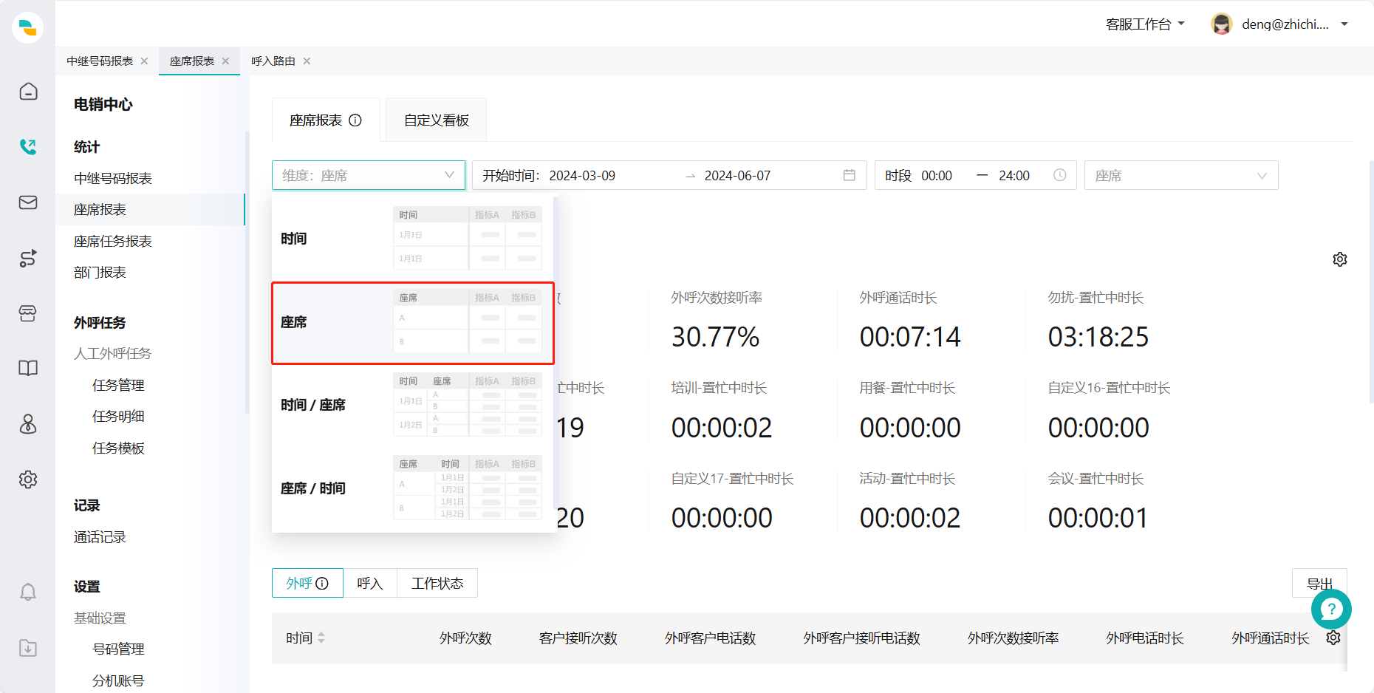Click the 外呼电话时长 column header
This screenshot has width=1374, height=693.
(x=1144, y=638)
